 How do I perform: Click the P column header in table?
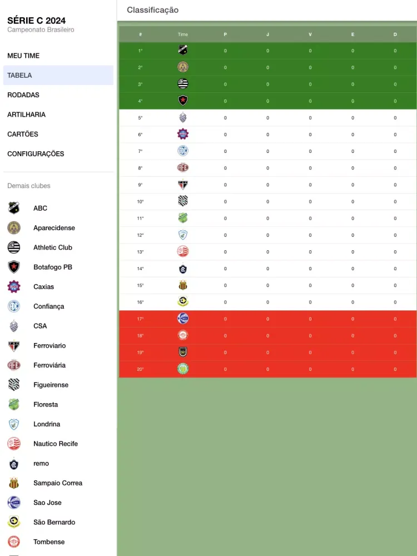tap(225, 34)
